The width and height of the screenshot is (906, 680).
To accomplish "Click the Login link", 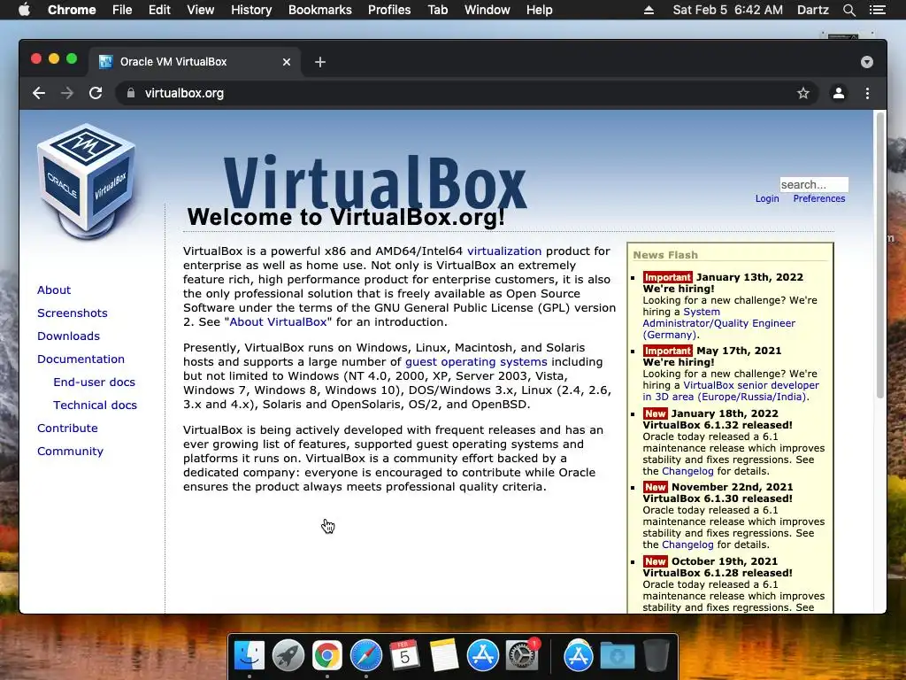I will tap(767, 198).
